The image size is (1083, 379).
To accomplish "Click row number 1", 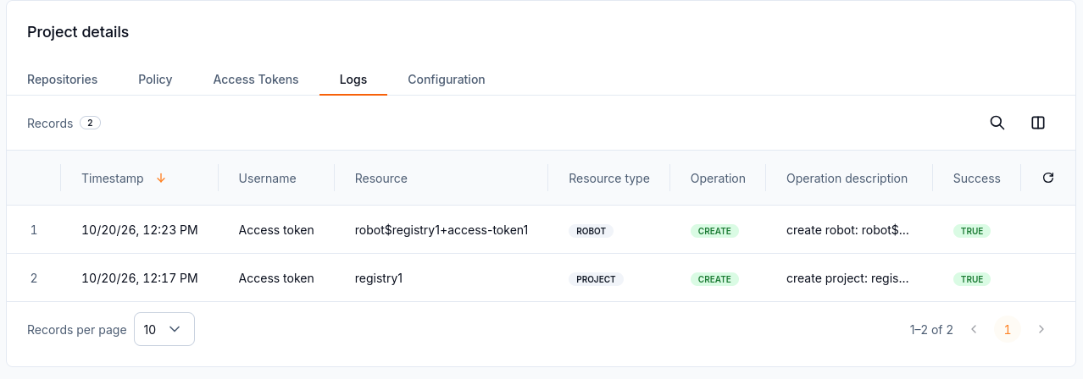I will [34, 230].
